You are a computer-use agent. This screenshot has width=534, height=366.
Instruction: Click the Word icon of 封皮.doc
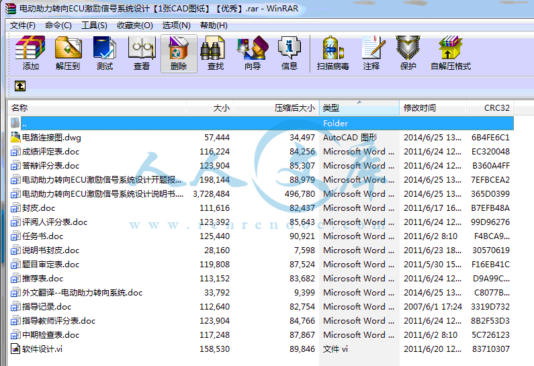(15, 208)
